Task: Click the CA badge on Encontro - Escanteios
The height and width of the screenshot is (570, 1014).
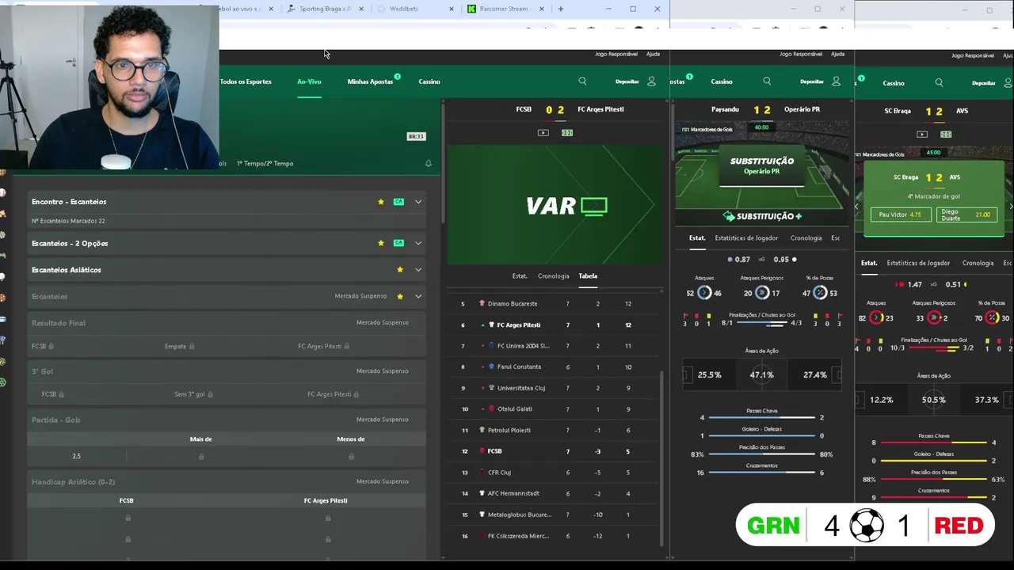Action: [x=398, y=202]
